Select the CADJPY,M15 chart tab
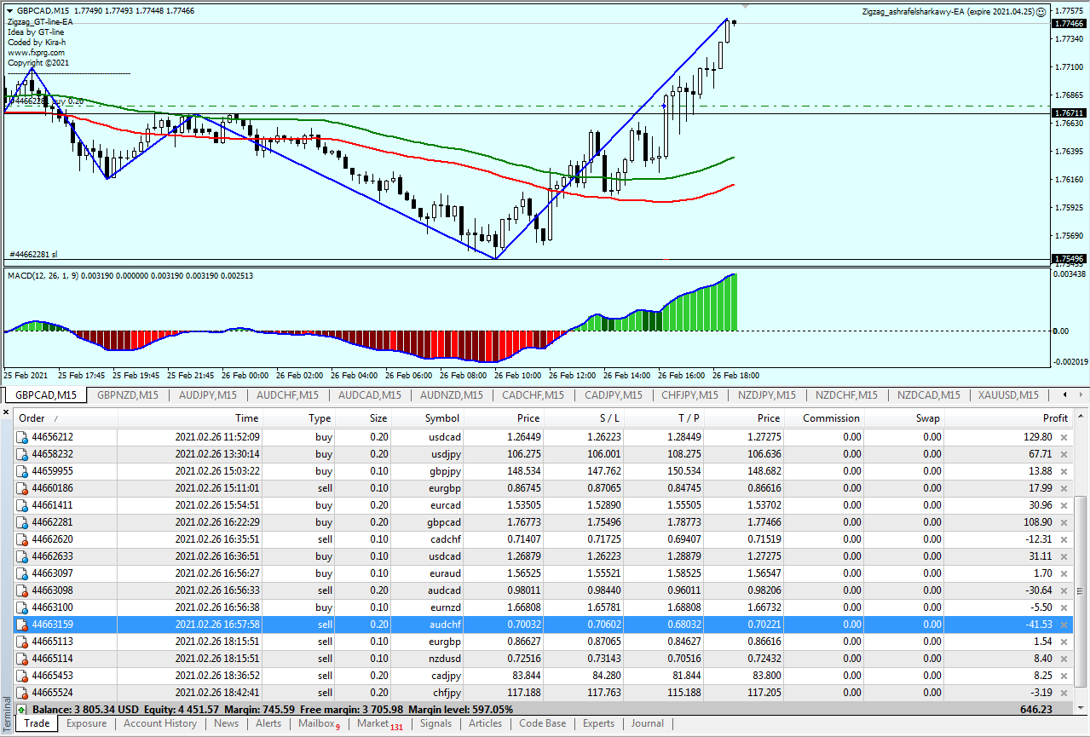 click(614, 395)
